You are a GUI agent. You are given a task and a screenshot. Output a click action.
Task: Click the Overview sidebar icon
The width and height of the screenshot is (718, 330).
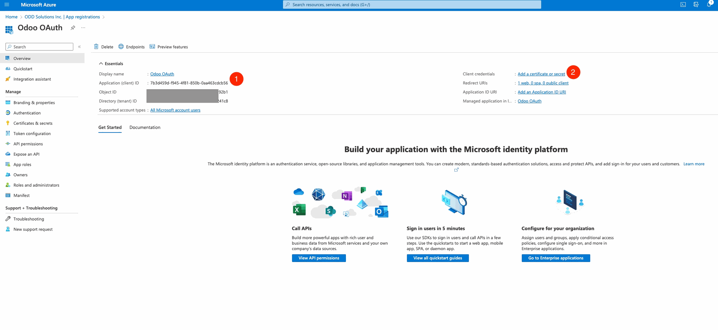coord(8,58)
